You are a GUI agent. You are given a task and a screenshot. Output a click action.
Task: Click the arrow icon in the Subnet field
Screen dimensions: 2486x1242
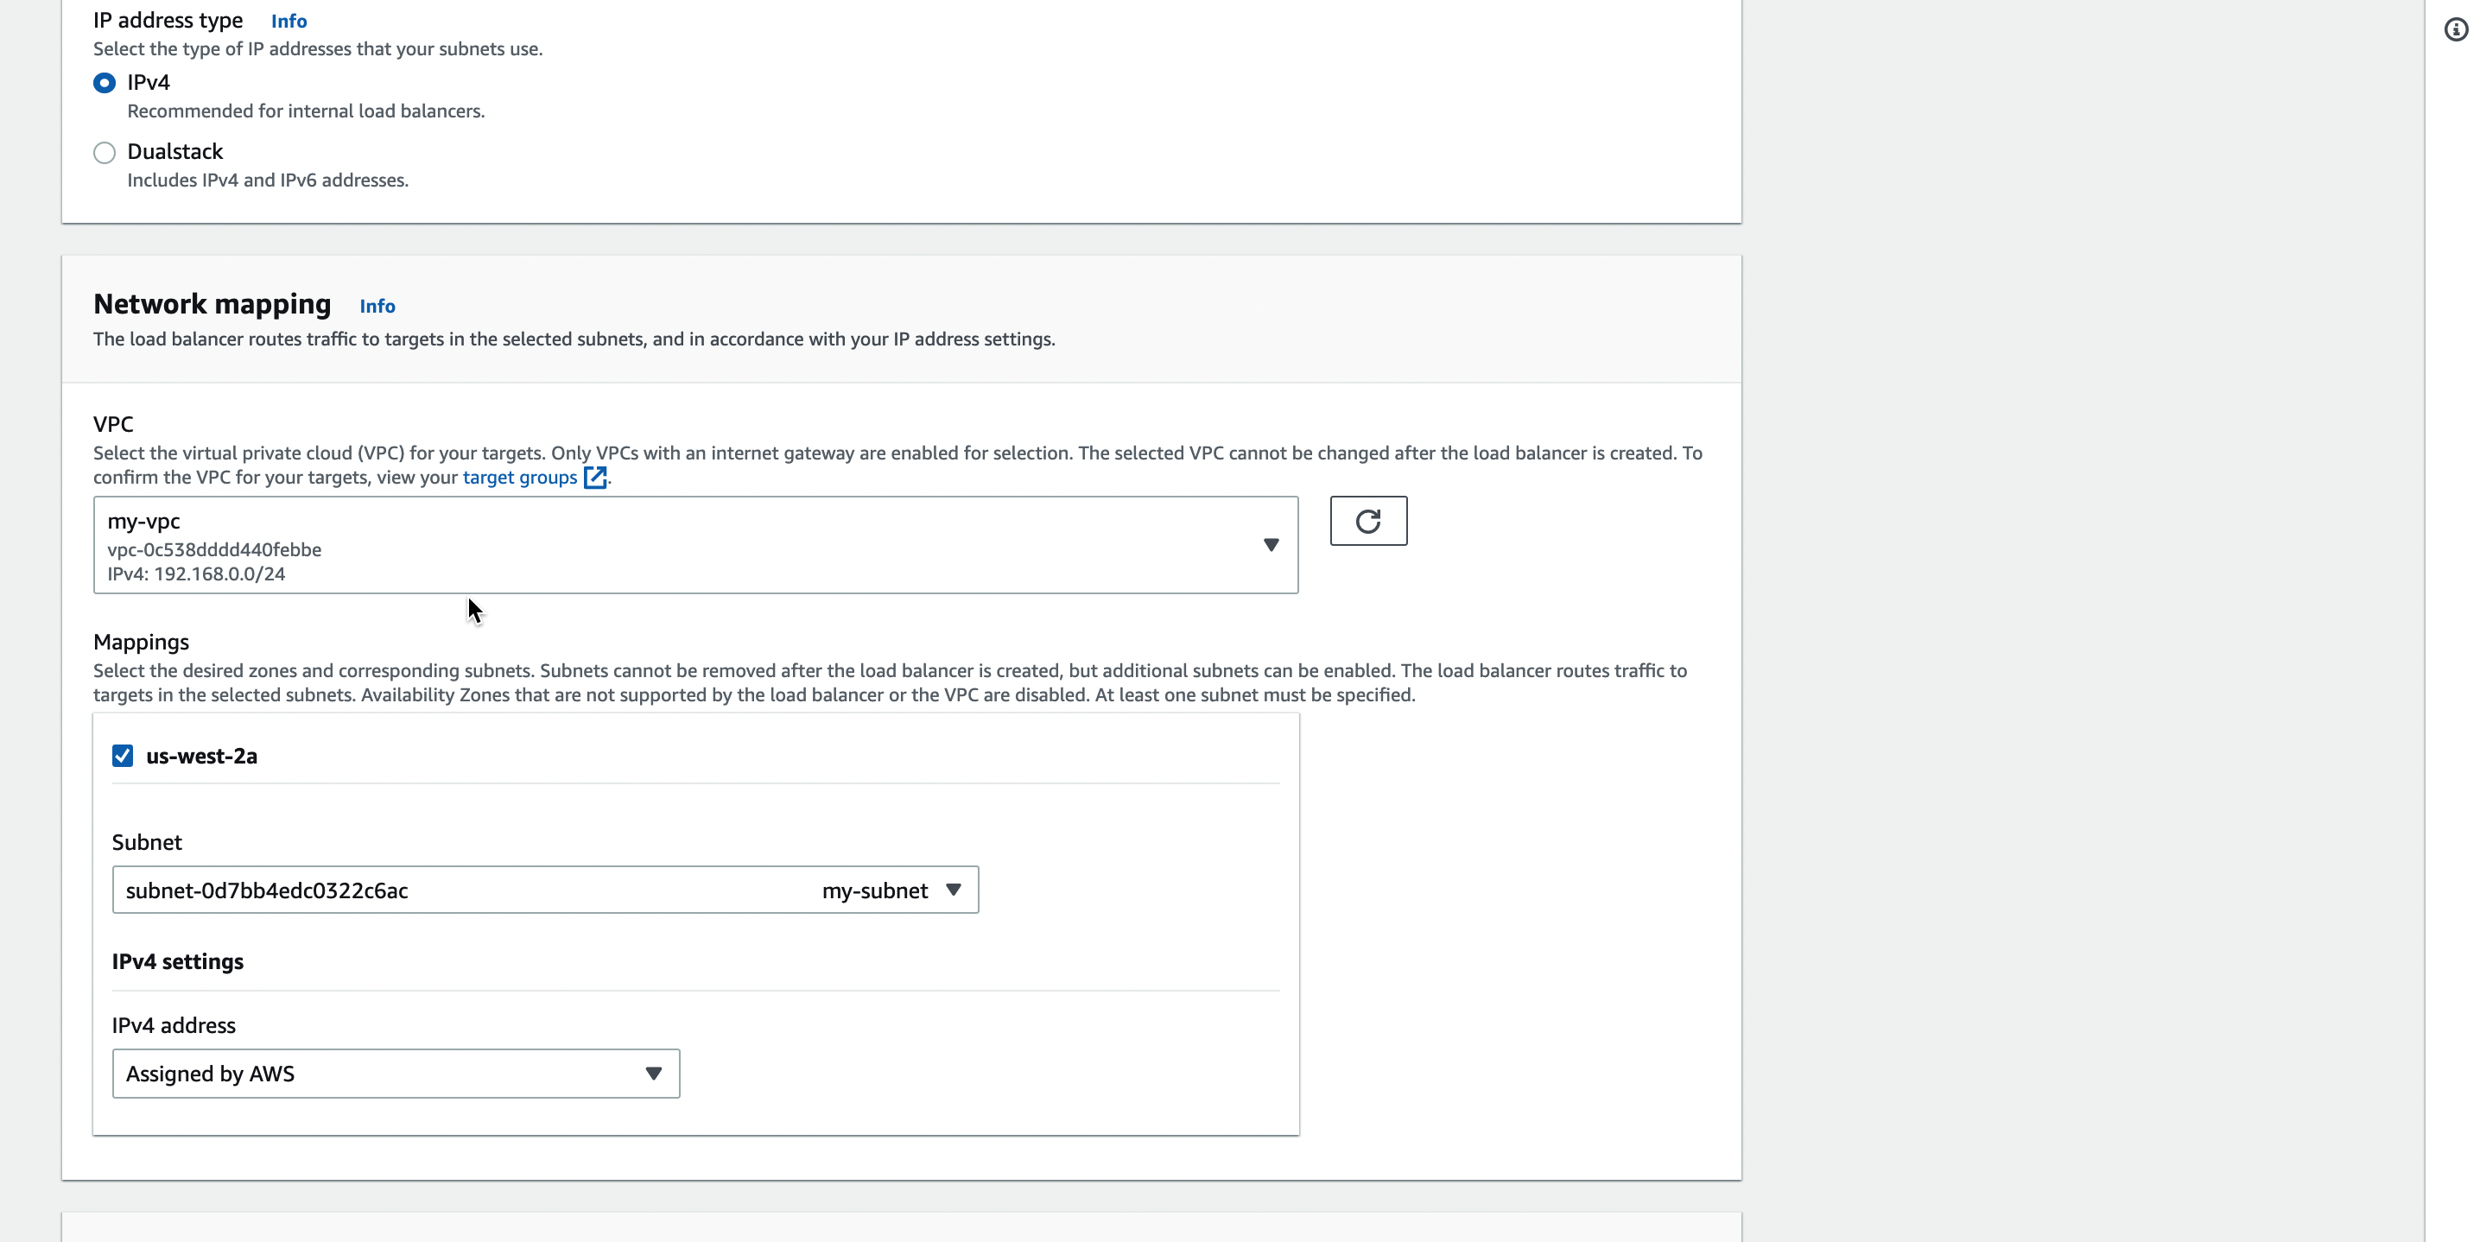954,890
